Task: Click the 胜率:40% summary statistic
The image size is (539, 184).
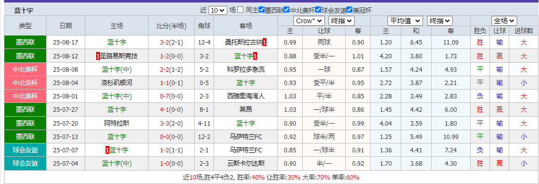Action: pos(251,178)
